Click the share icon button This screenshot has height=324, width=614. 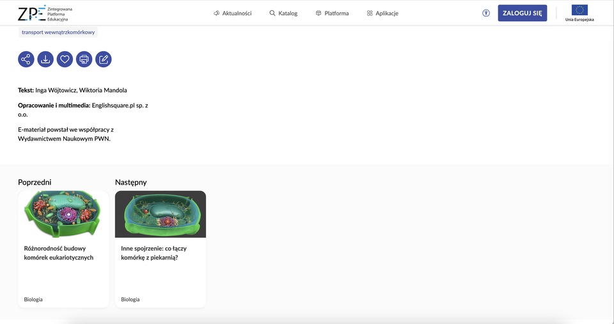click(26, 59)
